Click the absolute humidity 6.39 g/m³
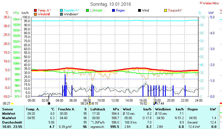Viewport: 222px width, 129px height. pyautogui.click(x=65, y=127)
